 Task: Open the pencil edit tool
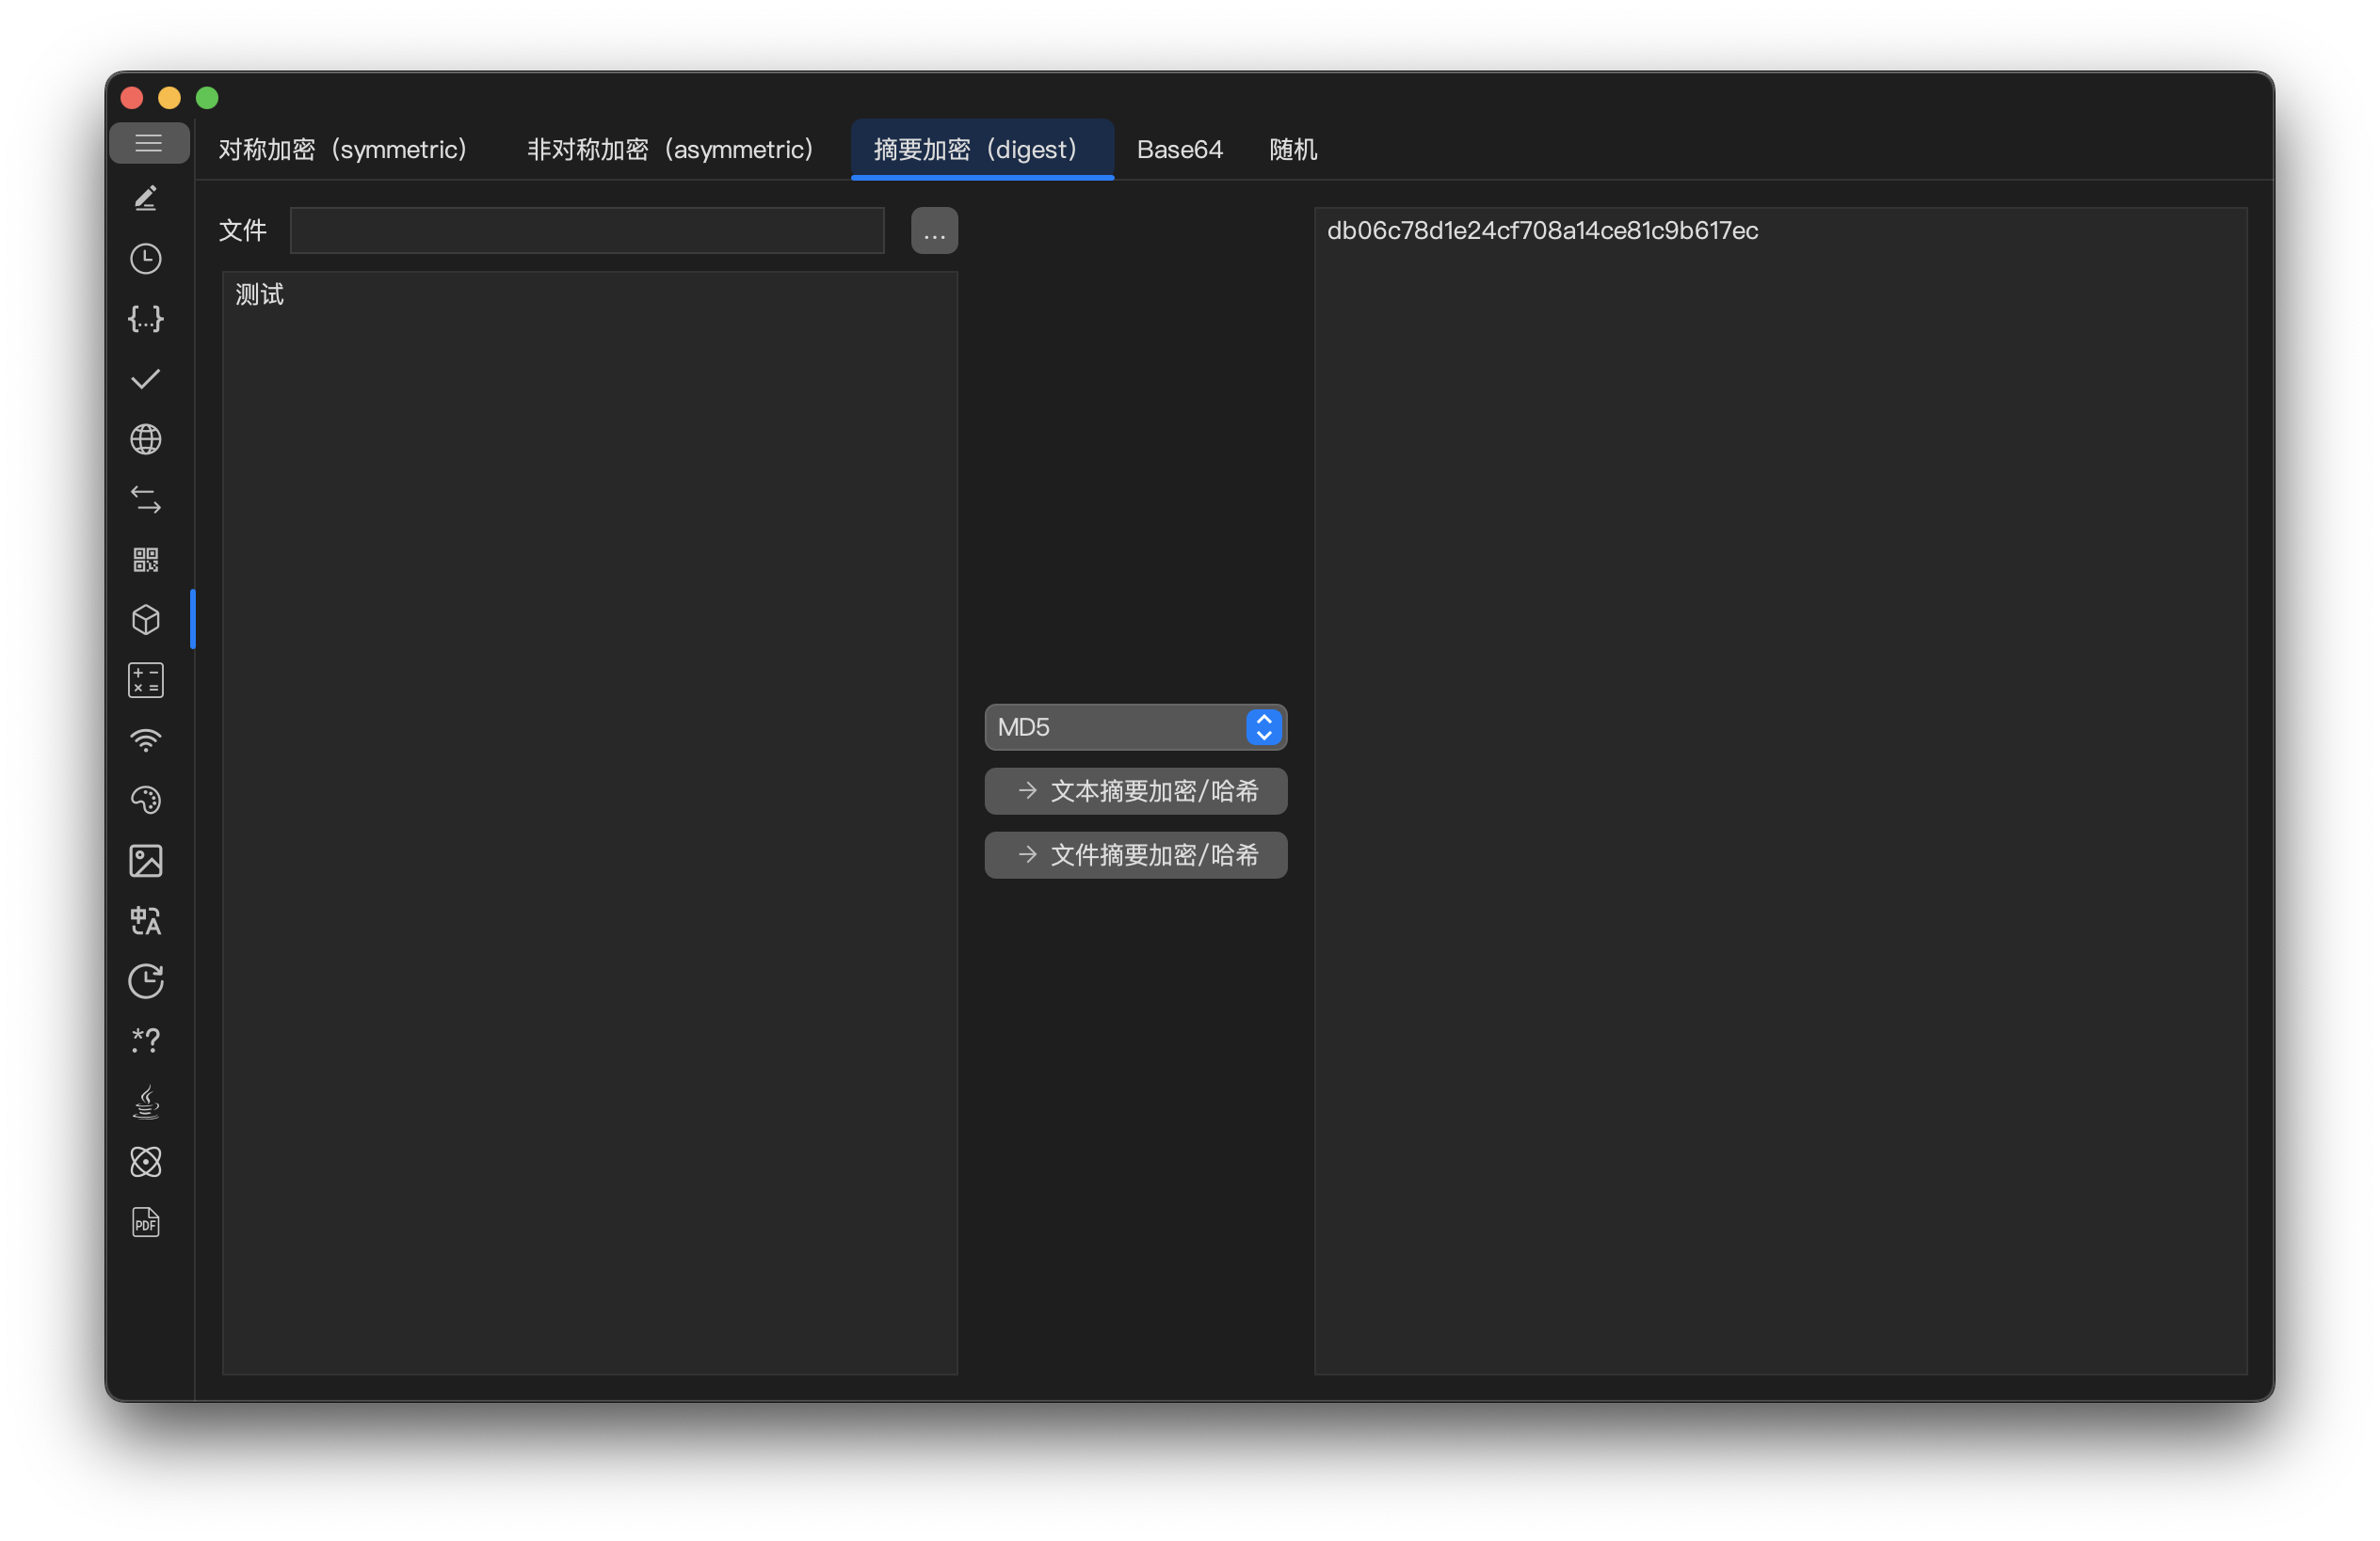(146, 199)
